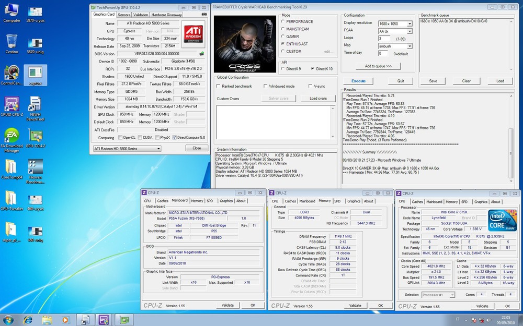Viewport: 523px width, 326px height.
Task: Click Add to queue button
Action: [378, 66]
